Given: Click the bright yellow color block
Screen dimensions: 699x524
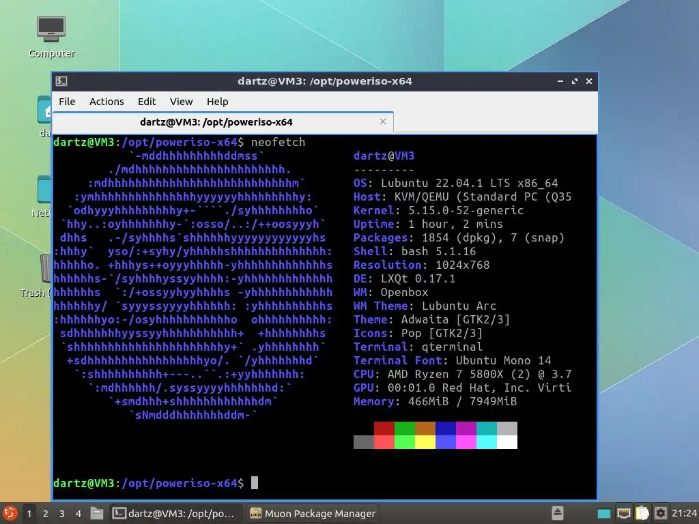Looking at the screenshot, I should [x=425, y=442].
